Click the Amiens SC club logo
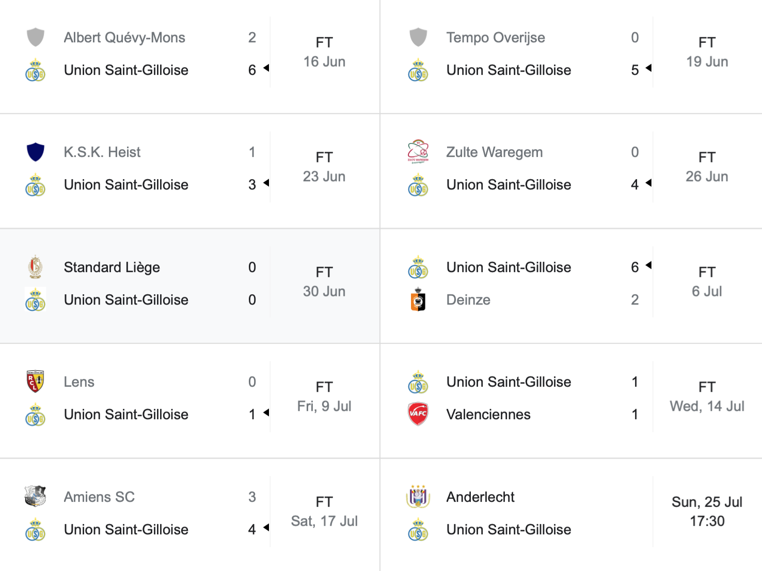This screenshot has height=571, width=762. point(35,497)
